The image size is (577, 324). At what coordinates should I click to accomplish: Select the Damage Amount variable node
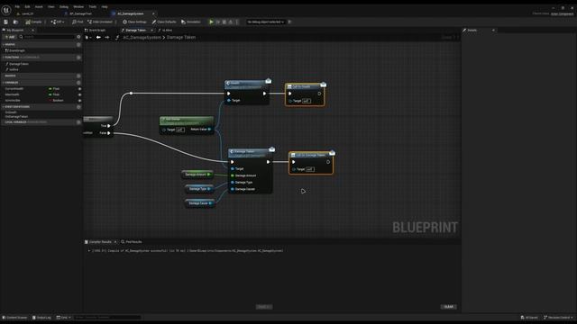tap(197, 175)
